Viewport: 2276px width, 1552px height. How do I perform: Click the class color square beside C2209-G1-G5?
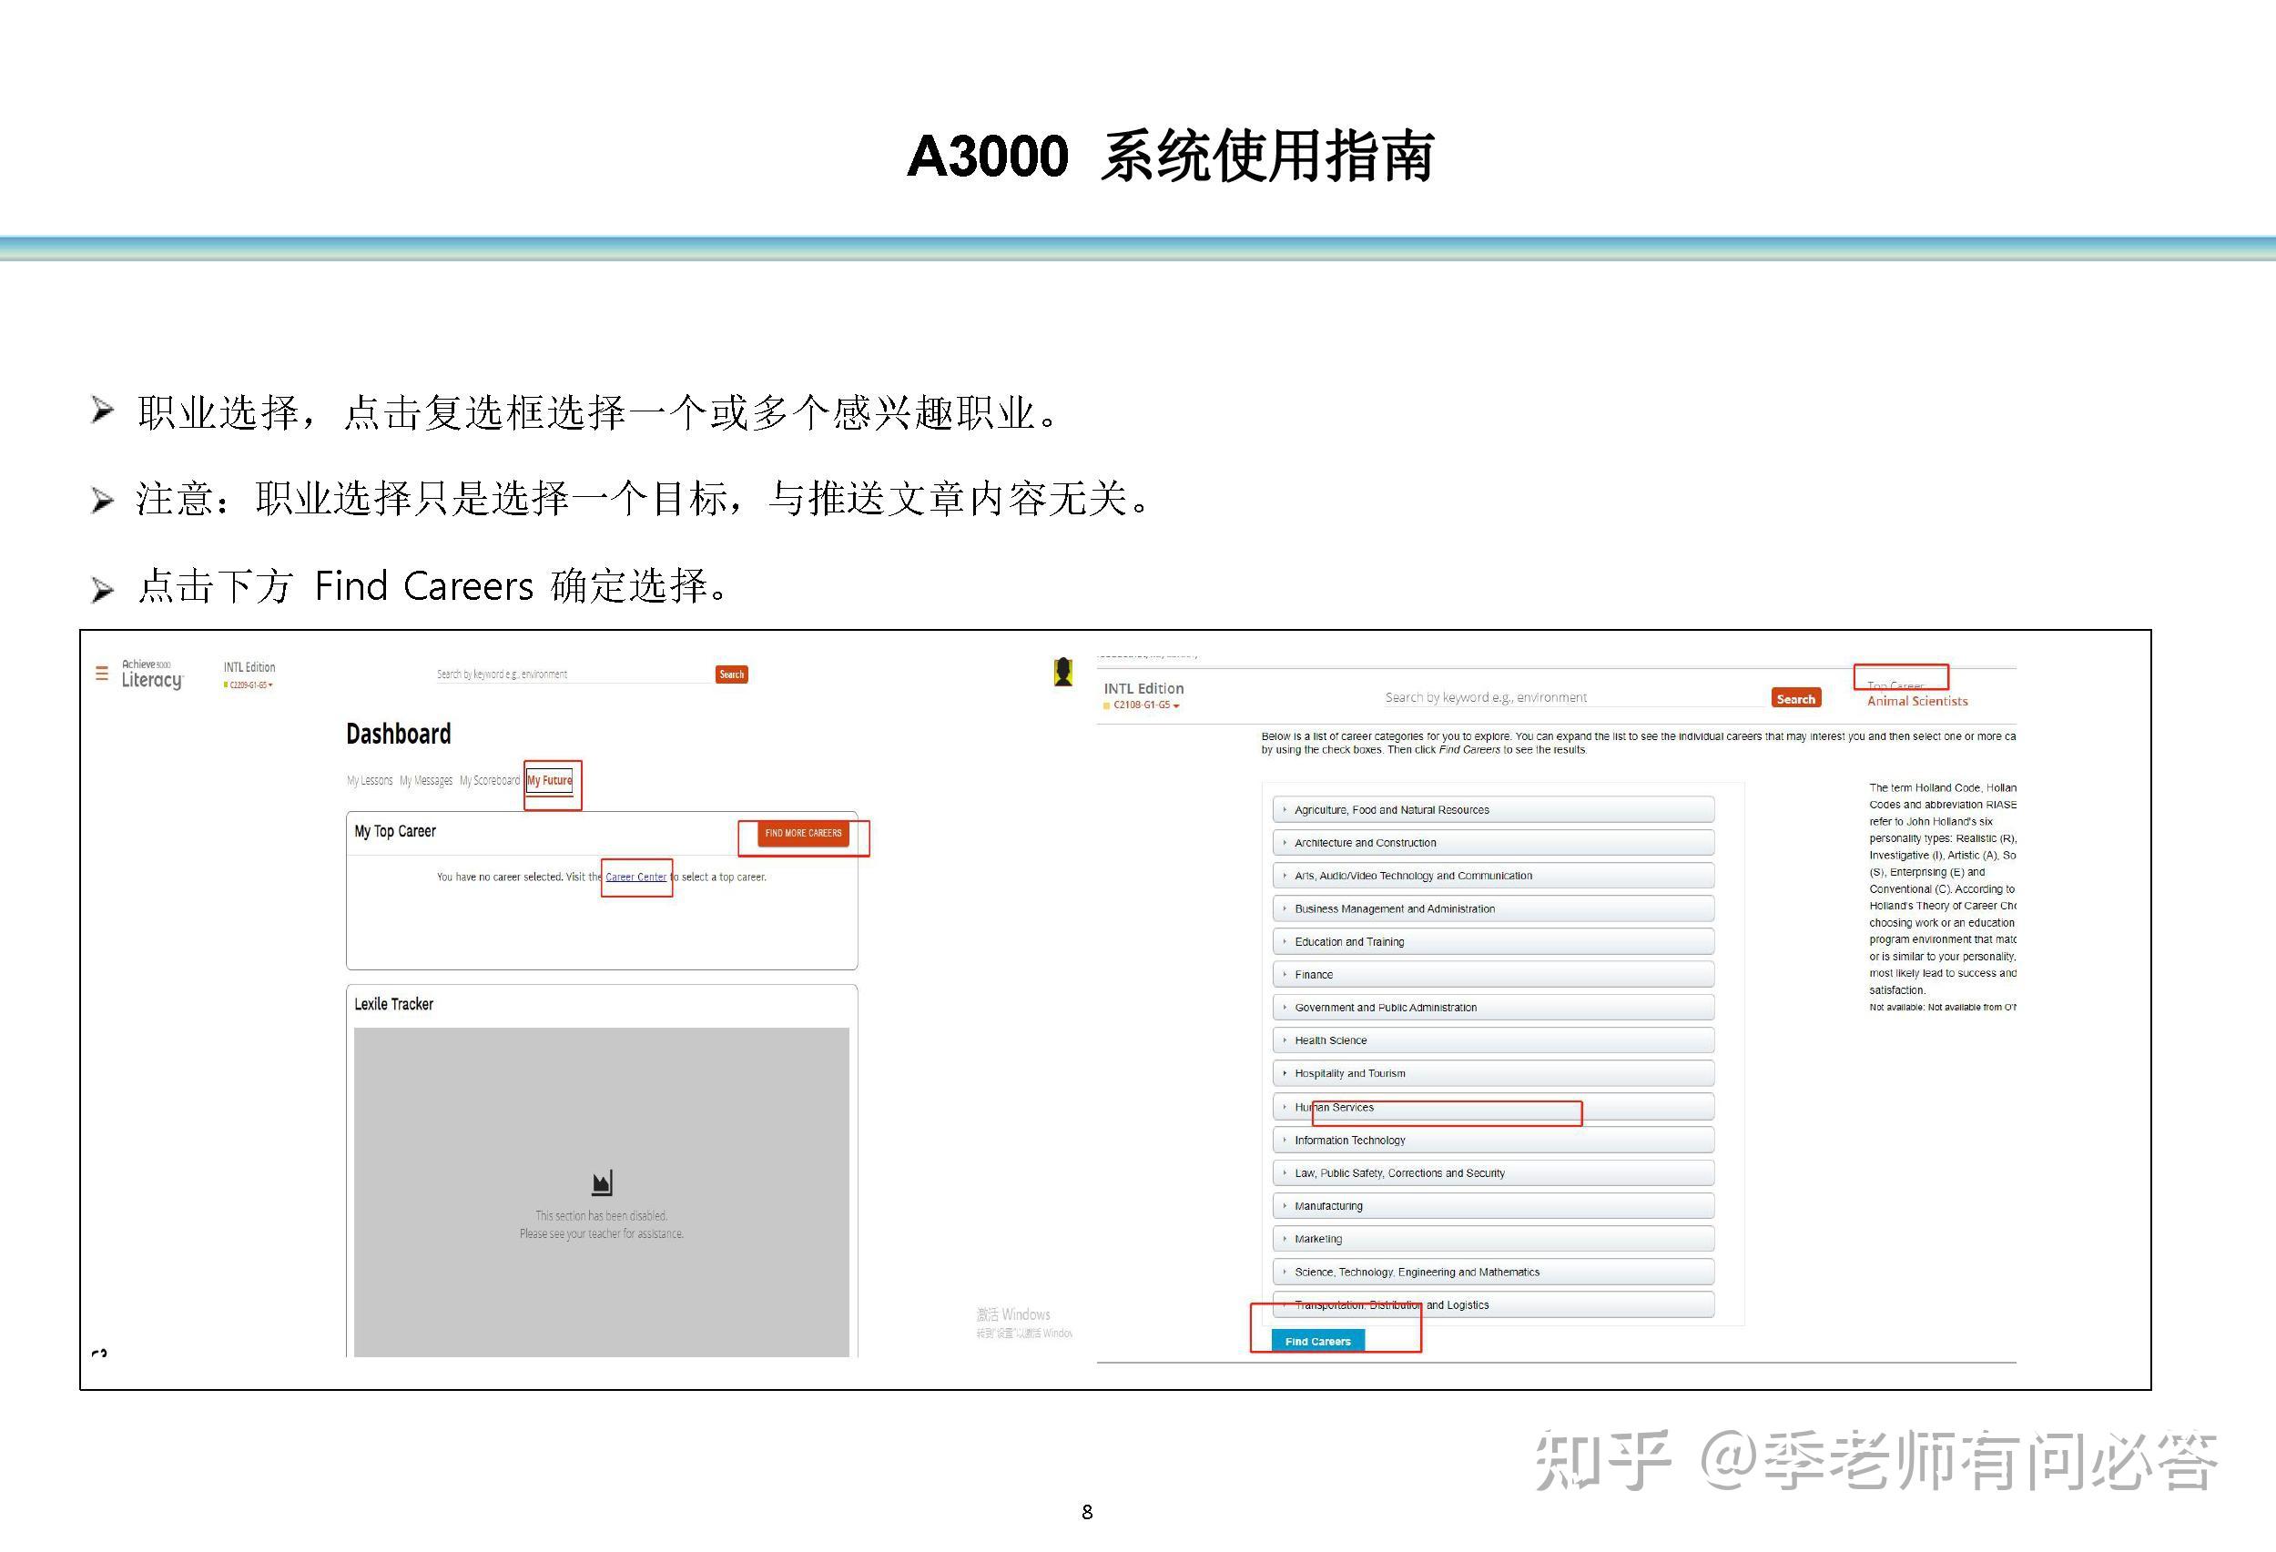coord(226,685)
